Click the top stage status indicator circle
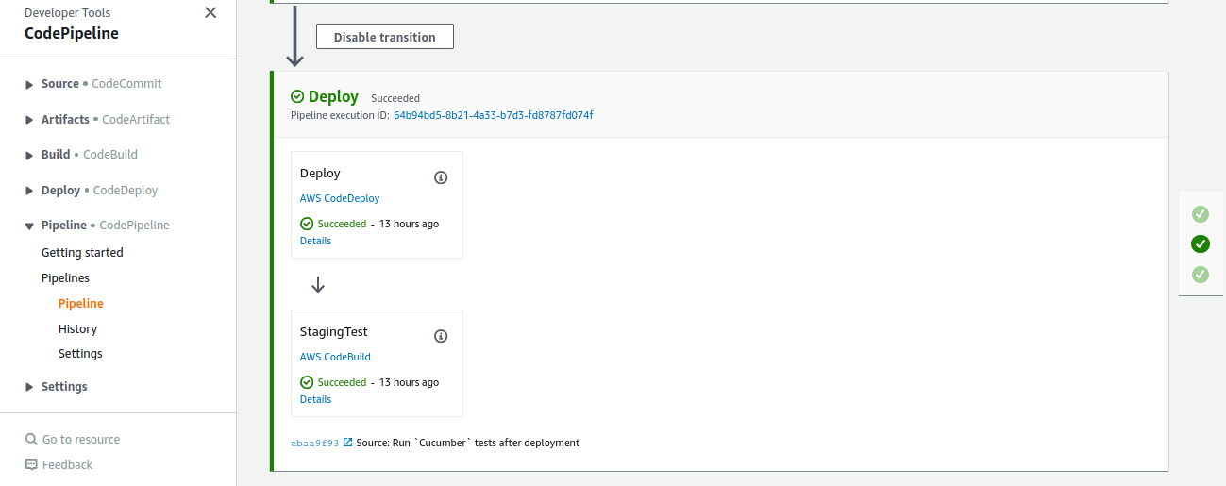Viewport: 1226px width, 486px height. [x=1201, y=214]
